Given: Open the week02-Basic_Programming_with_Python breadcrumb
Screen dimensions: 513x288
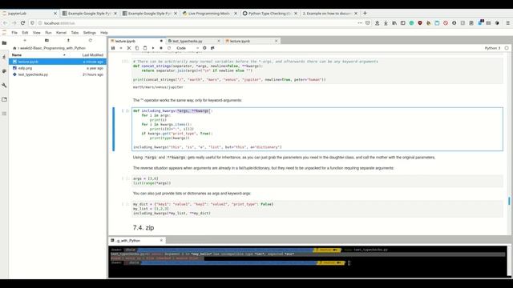Looking at the screenshot, I should coord(53,48).
